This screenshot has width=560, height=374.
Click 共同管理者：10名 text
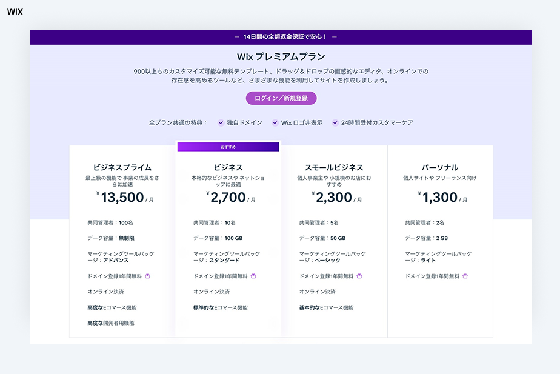[215, 222]
